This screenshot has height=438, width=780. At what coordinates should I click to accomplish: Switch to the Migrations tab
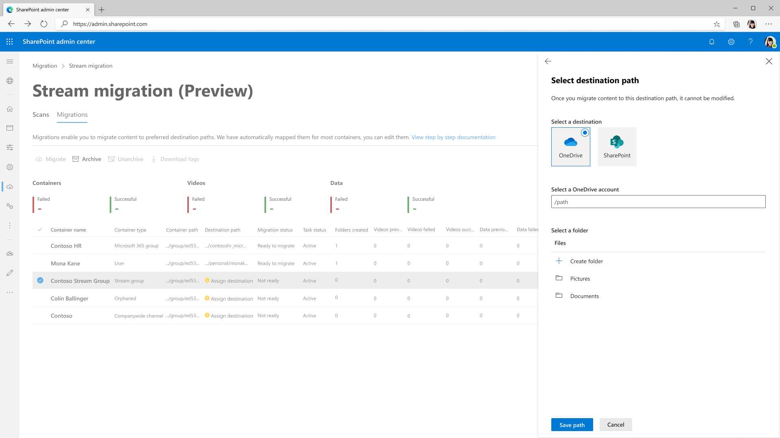point(72,114)
